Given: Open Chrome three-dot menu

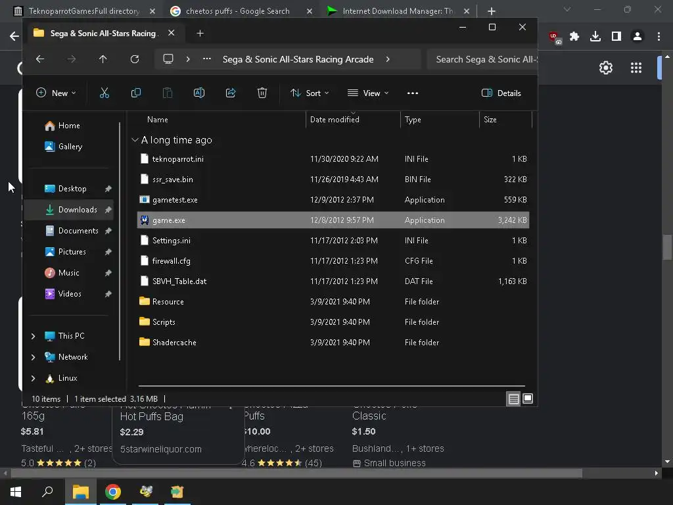Looking at the screenshot, I should tap(659, 37).
